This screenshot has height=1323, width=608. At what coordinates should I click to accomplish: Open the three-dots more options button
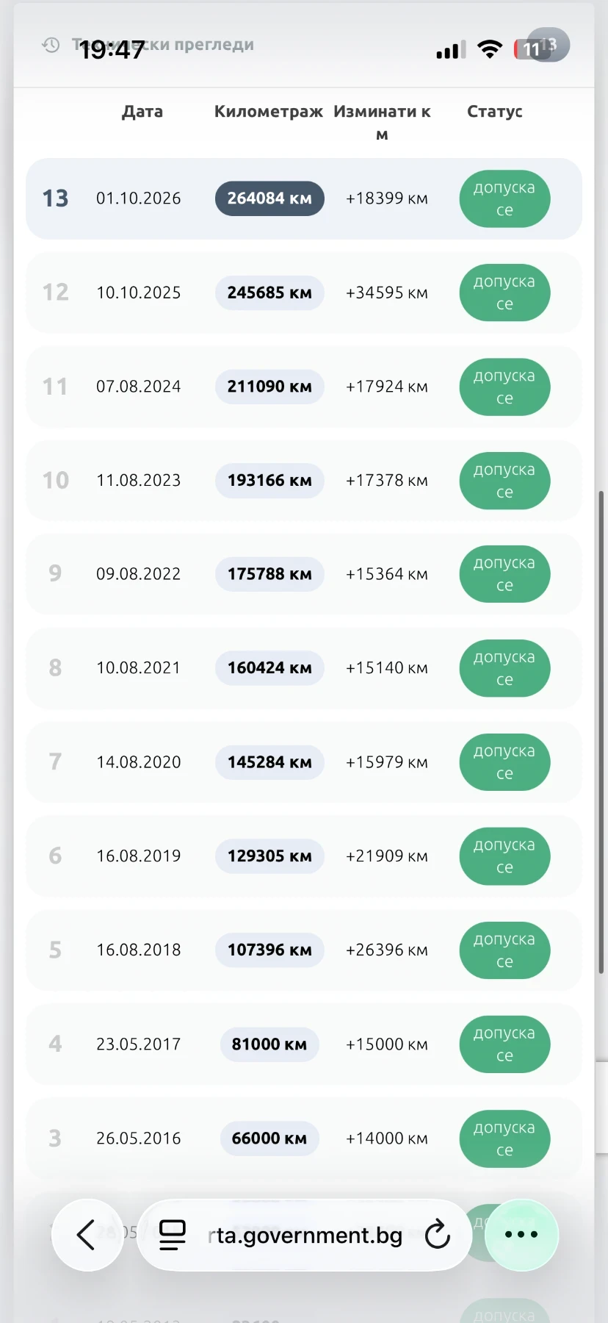click(x=522, y=1235)
